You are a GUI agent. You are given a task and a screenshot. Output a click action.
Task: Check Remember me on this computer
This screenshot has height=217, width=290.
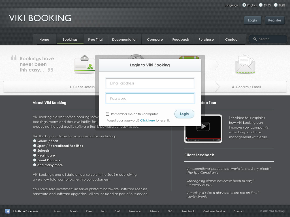point(108,114)
